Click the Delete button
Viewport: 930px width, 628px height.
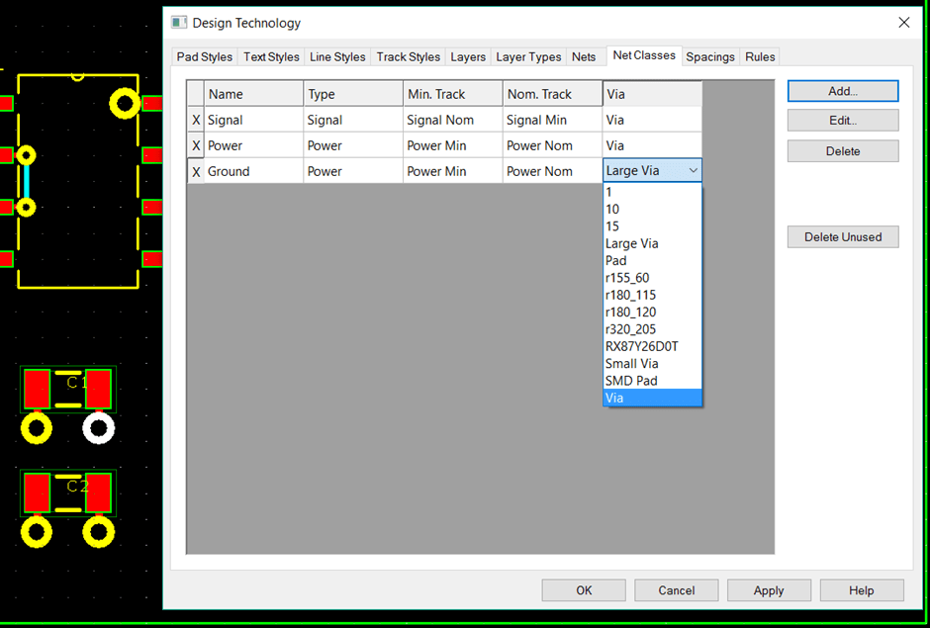(x=843, y=151)
